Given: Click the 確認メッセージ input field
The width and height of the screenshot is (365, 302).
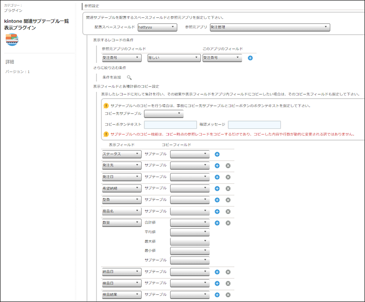Looking at the screenshot, I should [254, 125].
